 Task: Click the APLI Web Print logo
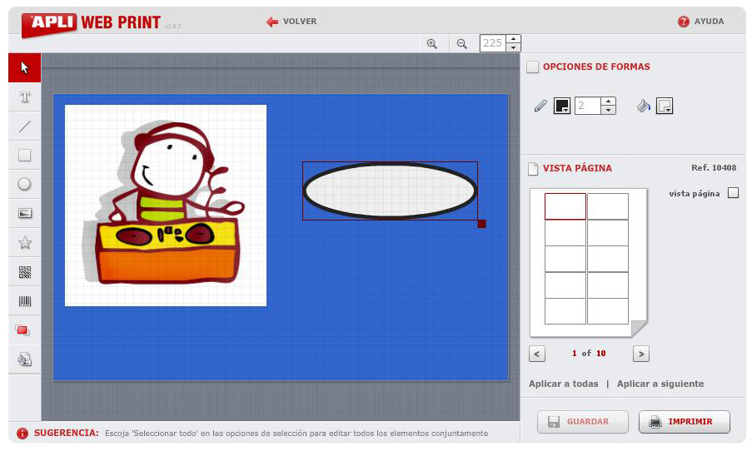pos(91,22)
